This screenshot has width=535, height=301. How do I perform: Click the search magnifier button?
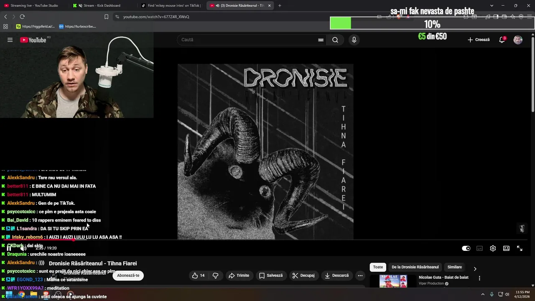pos(335,40)
